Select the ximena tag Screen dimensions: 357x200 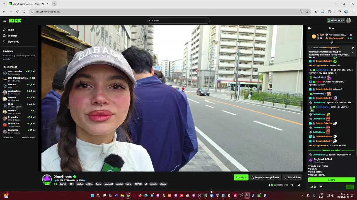(x=163, y=184)
